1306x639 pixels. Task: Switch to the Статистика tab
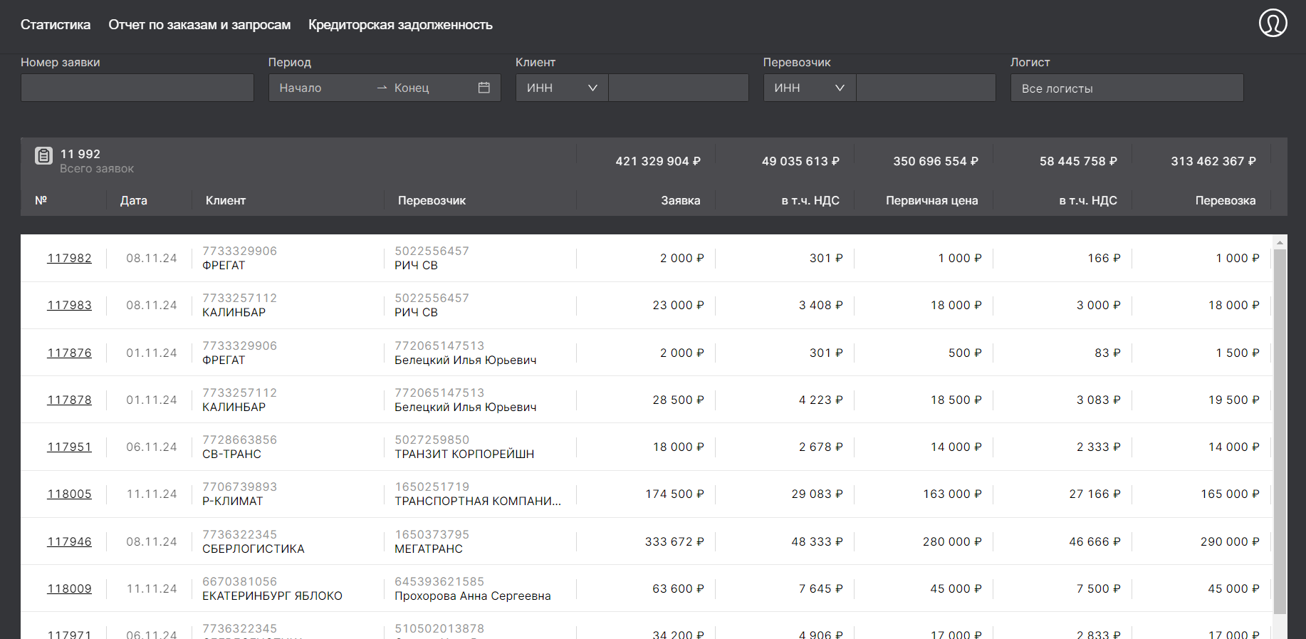coord(56,25)
